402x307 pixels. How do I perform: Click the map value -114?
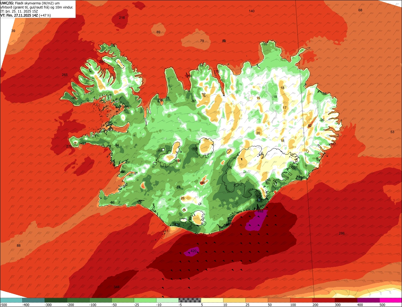(159, 151)
